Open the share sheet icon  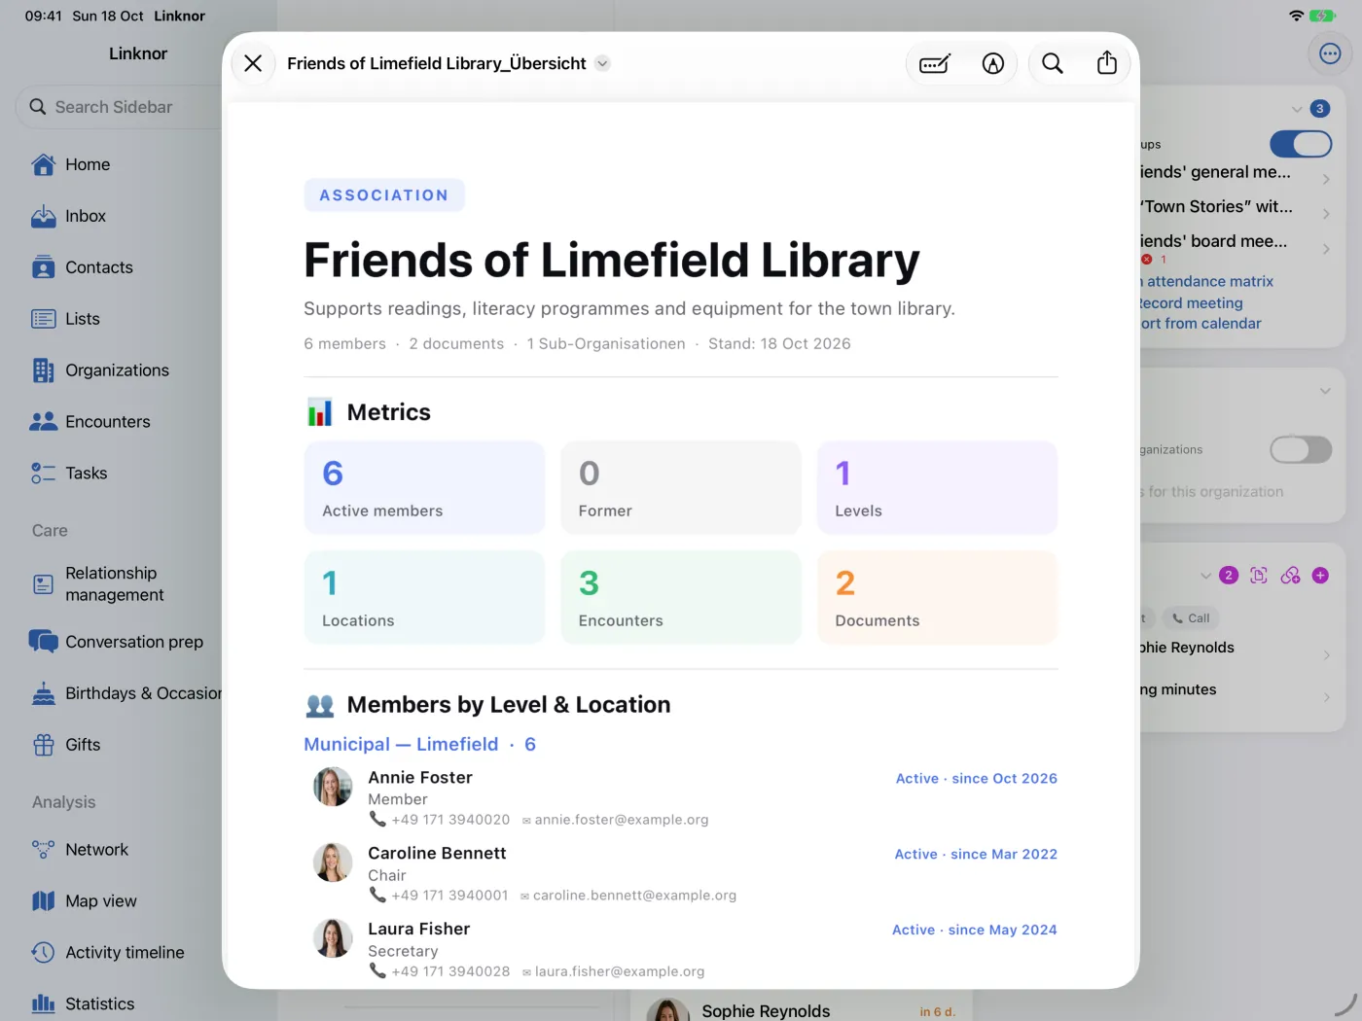pos(1107,63)
